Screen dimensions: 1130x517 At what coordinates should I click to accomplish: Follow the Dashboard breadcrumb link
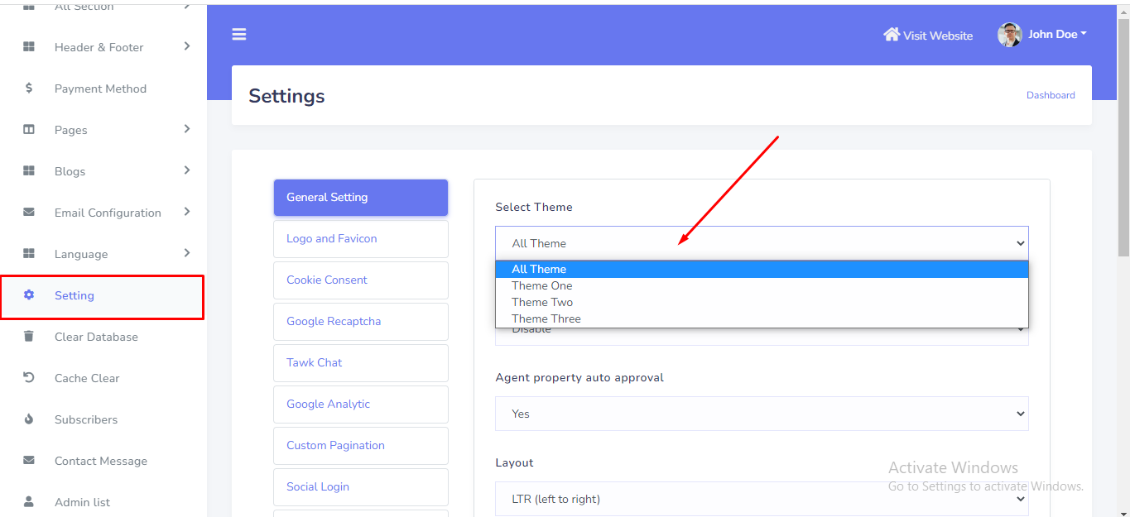1051,95
